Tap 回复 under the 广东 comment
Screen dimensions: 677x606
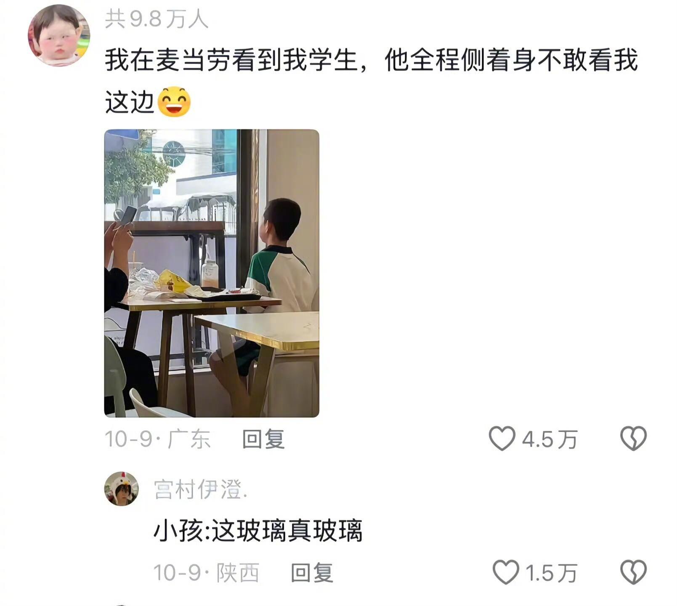[x=263, y=439]
